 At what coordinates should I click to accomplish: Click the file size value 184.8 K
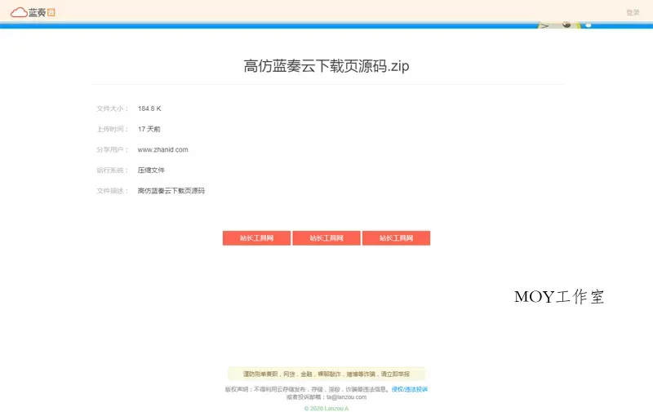pyautogui.click(x=149, y=109)
